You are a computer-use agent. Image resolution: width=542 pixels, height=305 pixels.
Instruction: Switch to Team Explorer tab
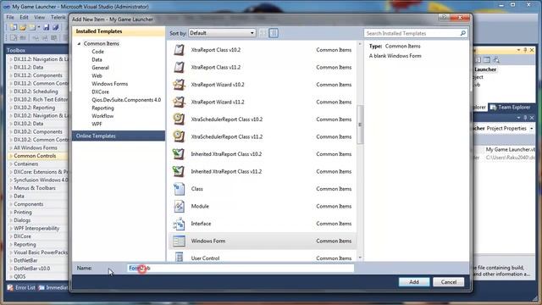(511, 108)
